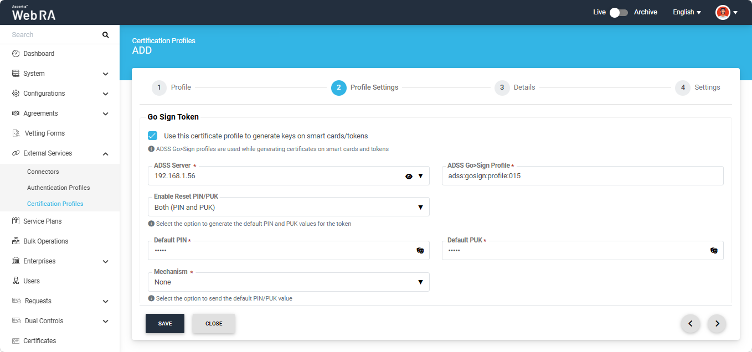The height and width of the screenshot is (352, 752).
Task: Go to step 1 Profile
Action: pyautogui.click(x=172, y=87)
